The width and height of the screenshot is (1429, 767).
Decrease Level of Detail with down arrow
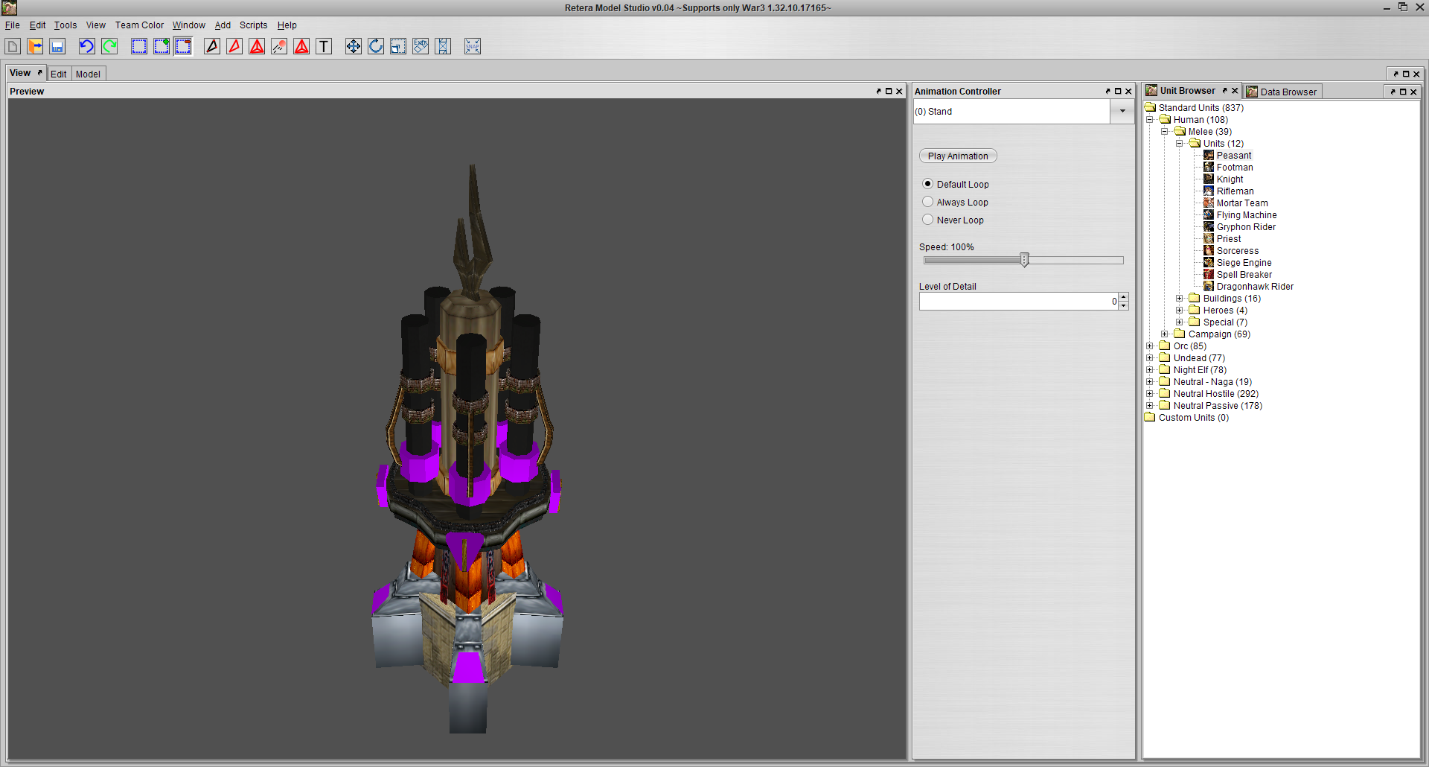(x=1123, y=305)
